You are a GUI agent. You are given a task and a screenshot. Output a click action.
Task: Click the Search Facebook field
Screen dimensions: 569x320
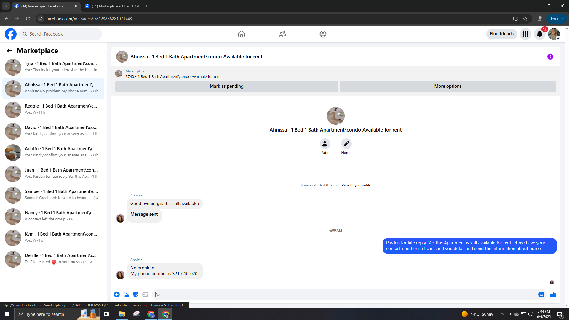tap(60, 34)
